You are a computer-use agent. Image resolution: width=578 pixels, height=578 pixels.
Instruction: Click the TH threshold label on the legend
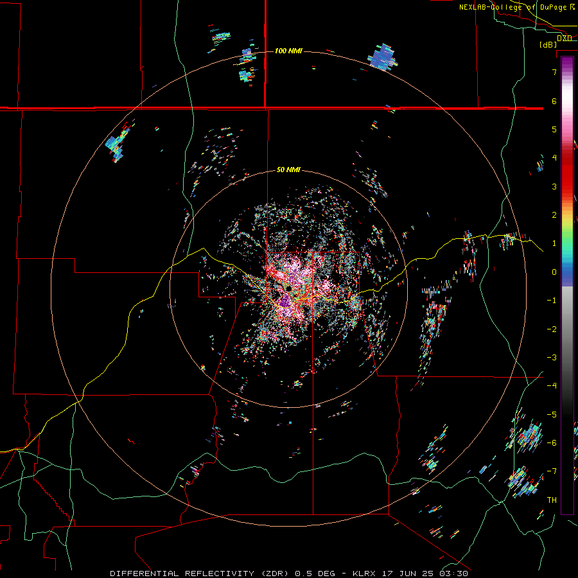tap(552, 500)
